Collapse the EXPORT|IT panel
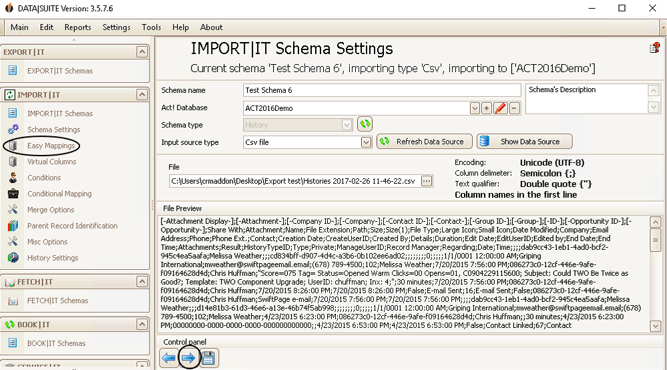 click(x=142, y=52)
